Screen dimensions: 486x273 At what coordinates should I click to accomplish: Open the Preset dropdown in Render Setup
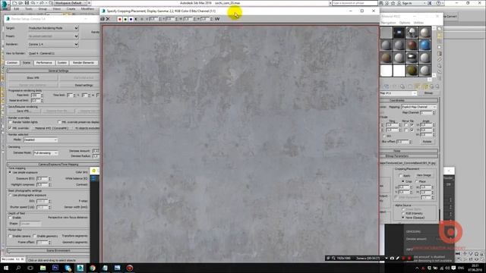(53, 36)
